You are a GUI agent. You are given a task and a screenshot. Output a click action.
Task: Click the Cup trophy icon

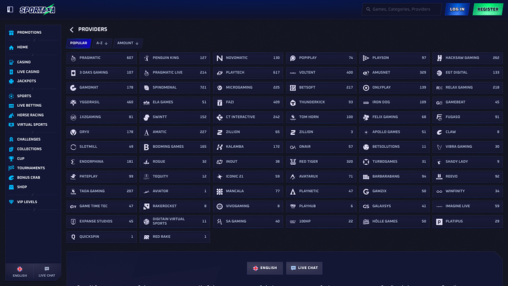[x=11, y=158]
